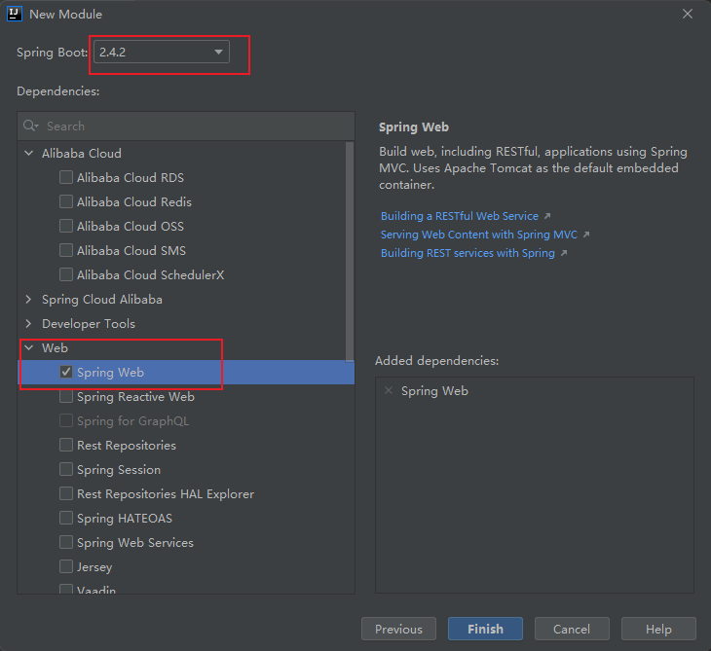Check Rest Repositories HAL Explorer
711x651 pixels.
coord(66,493)
